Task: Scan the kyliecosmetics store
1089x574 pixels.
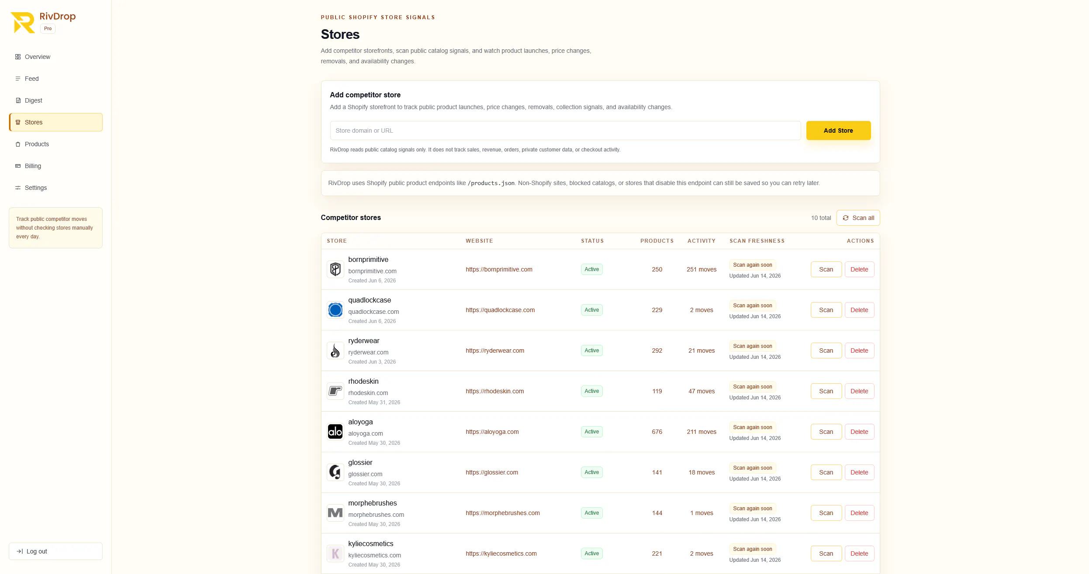Action: [x=826, y=553]
